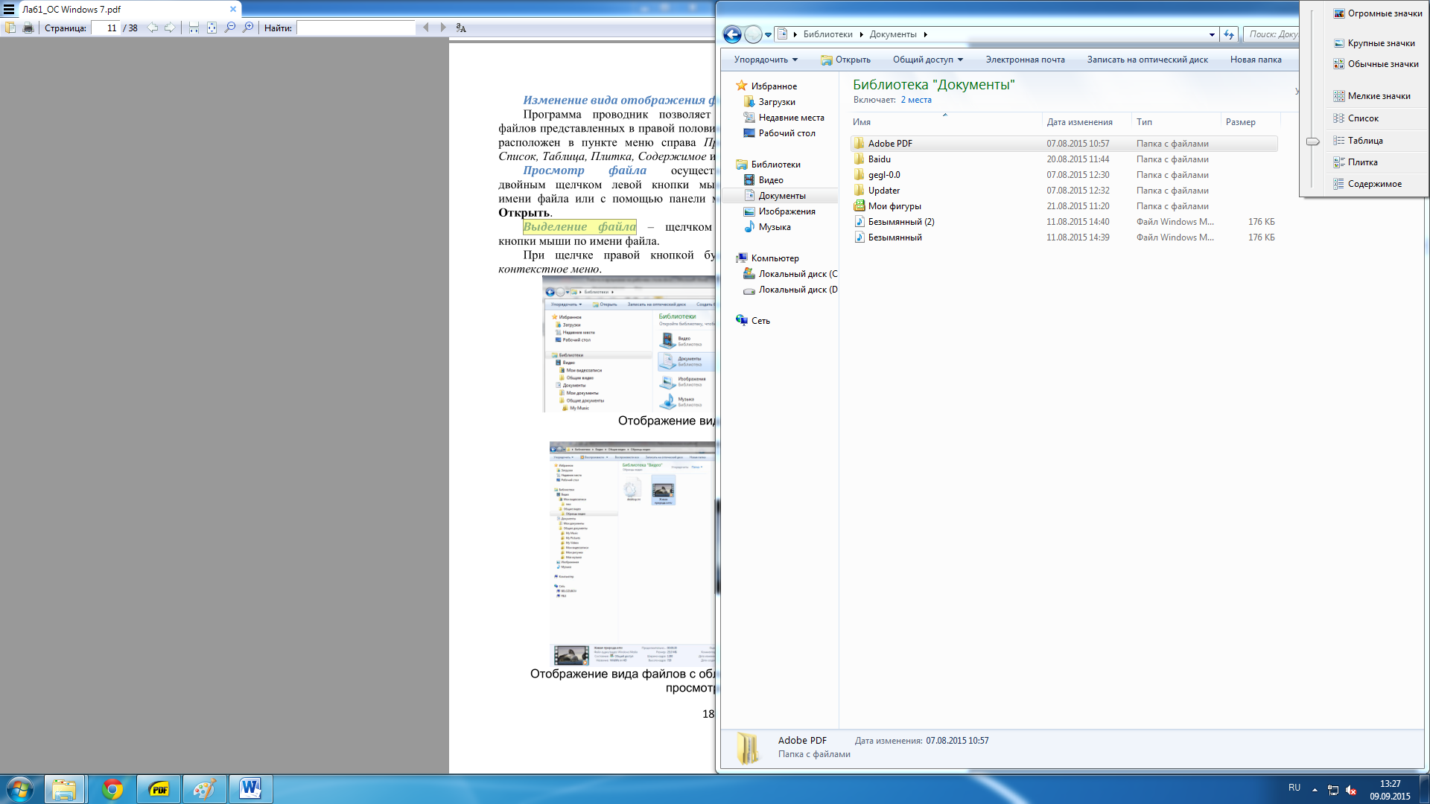Viewport: 1430px width, 804px height.
Task: Sort by Имя column header
Action: pyautogui.click(x=946, y=122)
